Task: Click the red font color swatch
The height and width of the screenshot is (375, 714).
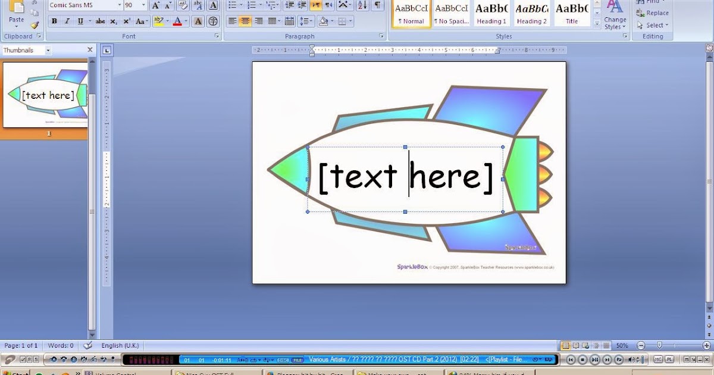Action: click(x=177, y=21)
